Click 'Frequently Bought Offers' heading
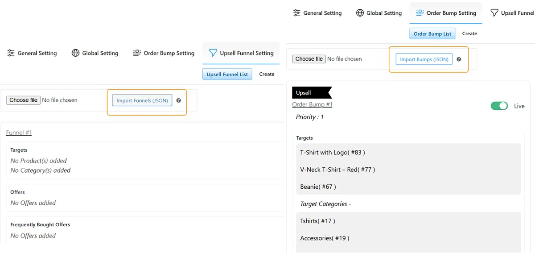The image size is (535, 253). (x=40, y=224)
